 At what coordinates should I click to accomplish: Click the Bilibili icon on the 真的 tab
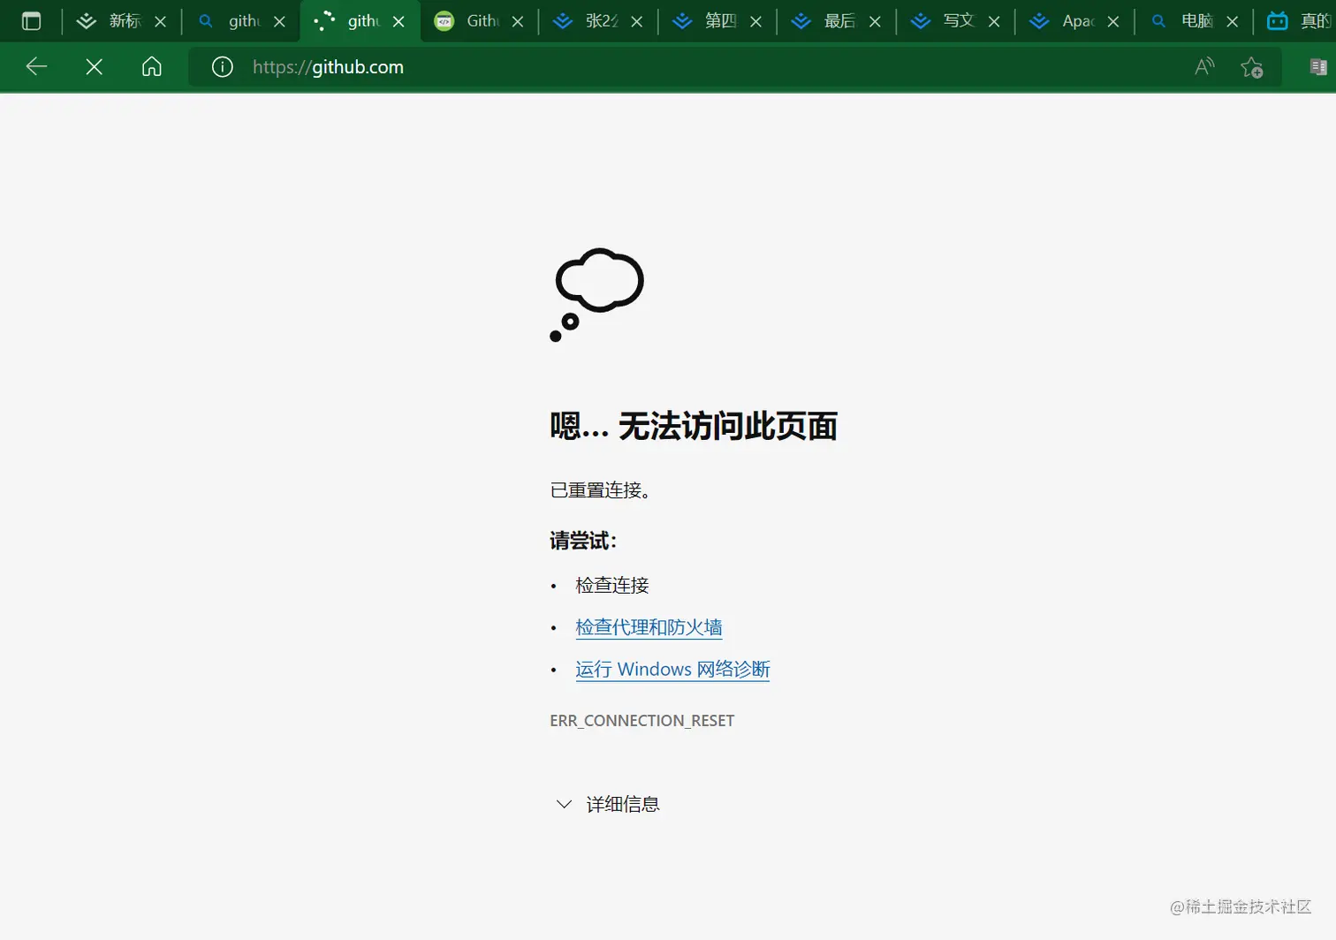click(1277, 20)
